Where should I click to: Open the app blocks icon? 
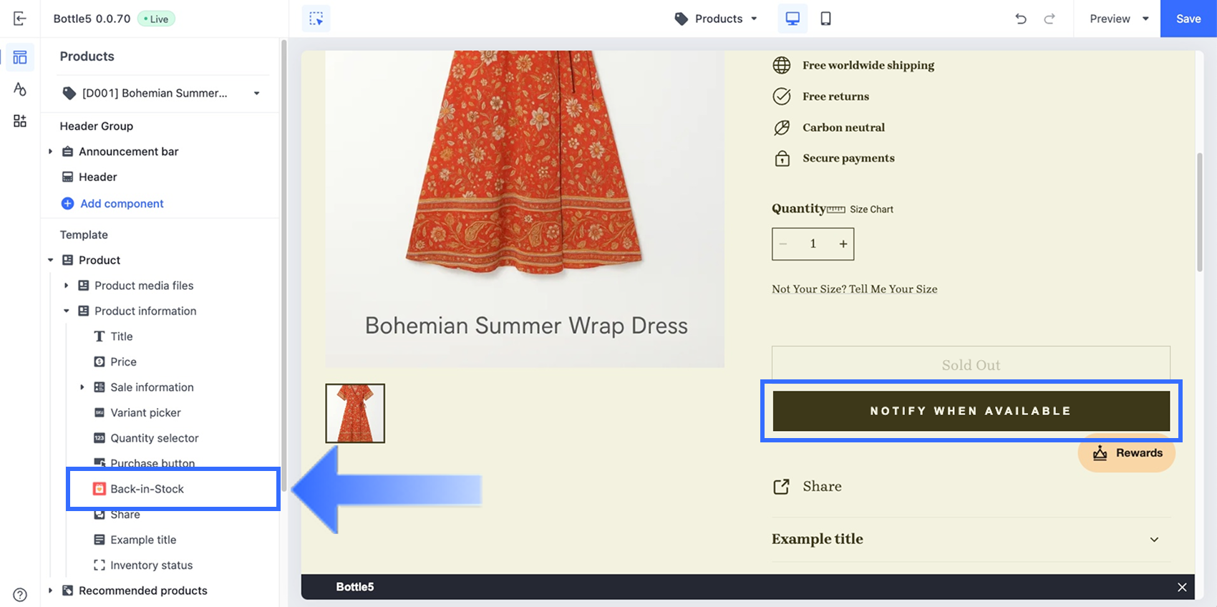[20, 121]
